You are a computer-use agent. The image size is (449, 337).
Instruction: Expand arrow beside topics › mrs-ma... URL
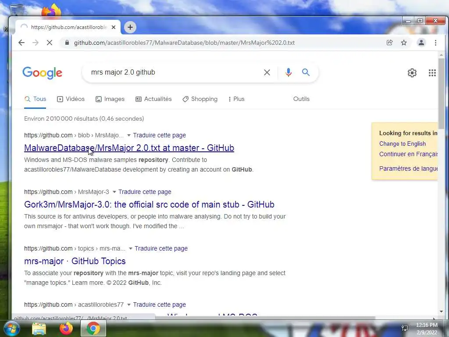pos(131,248)
